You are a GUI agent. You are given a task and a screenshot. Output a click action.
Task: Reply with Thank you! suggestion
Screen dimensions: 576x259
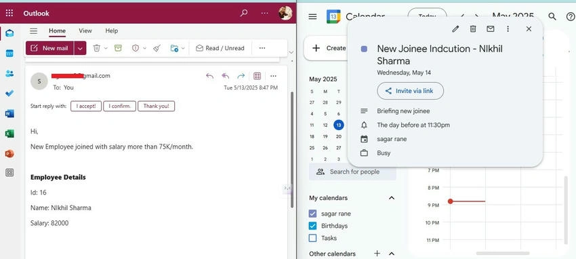coord(156,106)
